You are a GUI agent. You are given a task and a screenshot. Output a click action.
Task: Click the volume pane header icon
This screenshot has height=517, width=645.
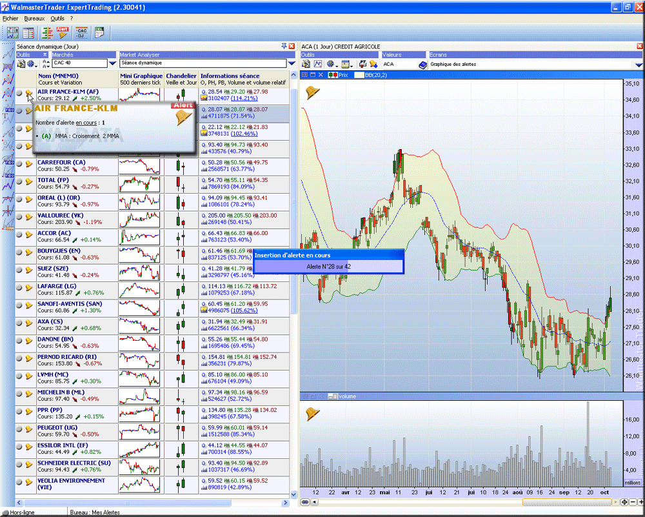click(333, 396)
